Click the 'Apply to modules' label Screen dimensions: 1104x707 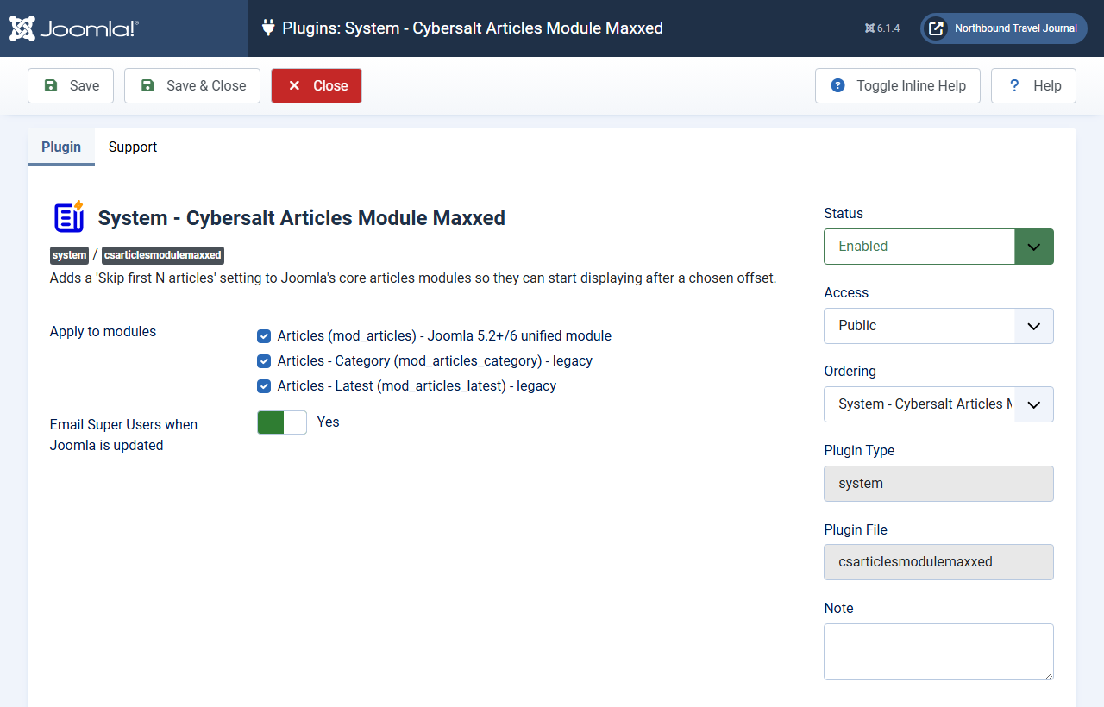[x=103, y=332]
